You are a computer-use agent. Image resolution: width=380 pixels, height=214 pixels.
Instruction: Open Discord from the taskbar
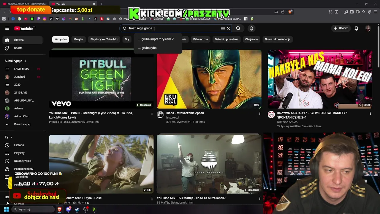(x=68, y=209)
